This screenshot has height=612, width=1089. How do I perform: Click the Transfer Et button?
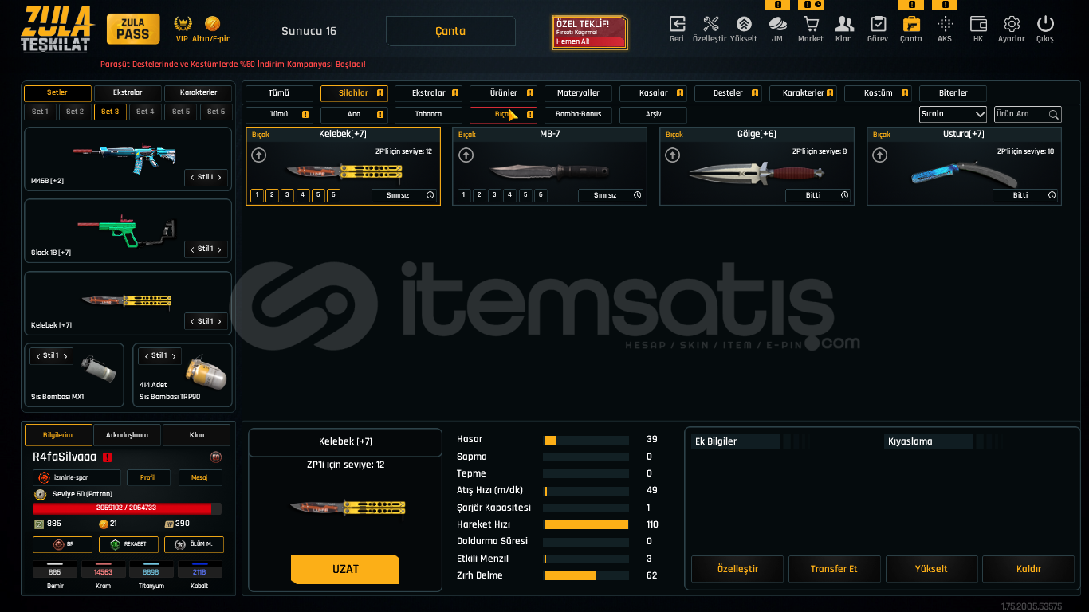[x=834, y=569]
